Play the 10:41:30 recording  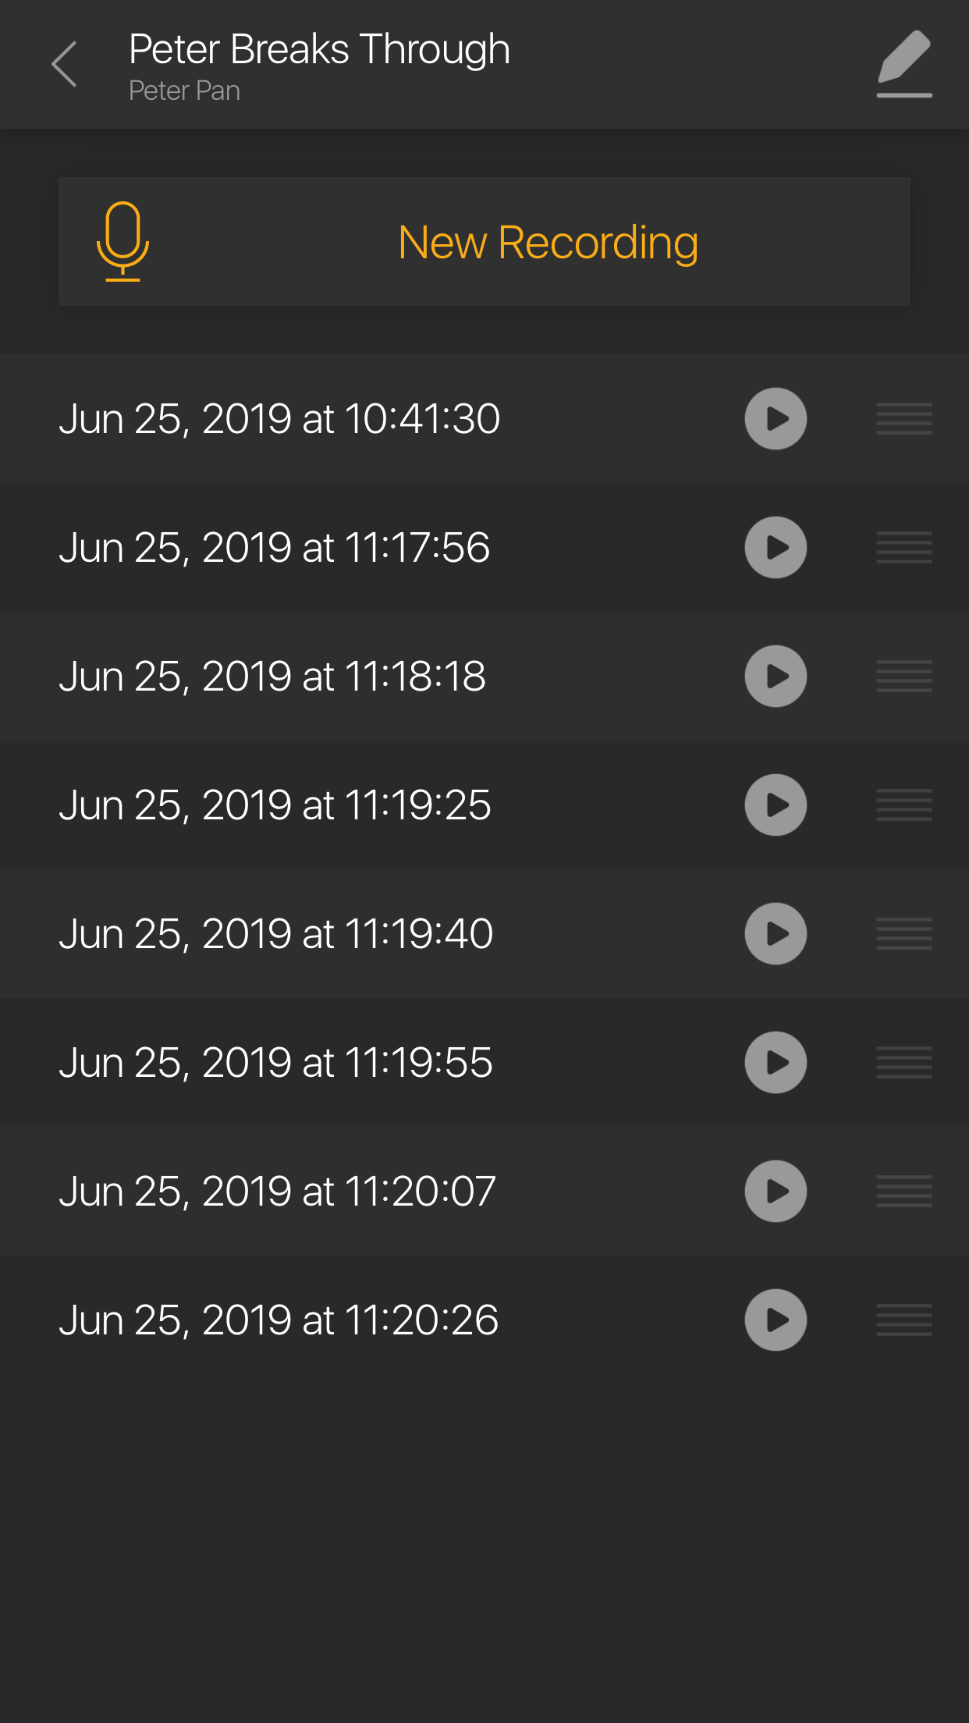776,419
